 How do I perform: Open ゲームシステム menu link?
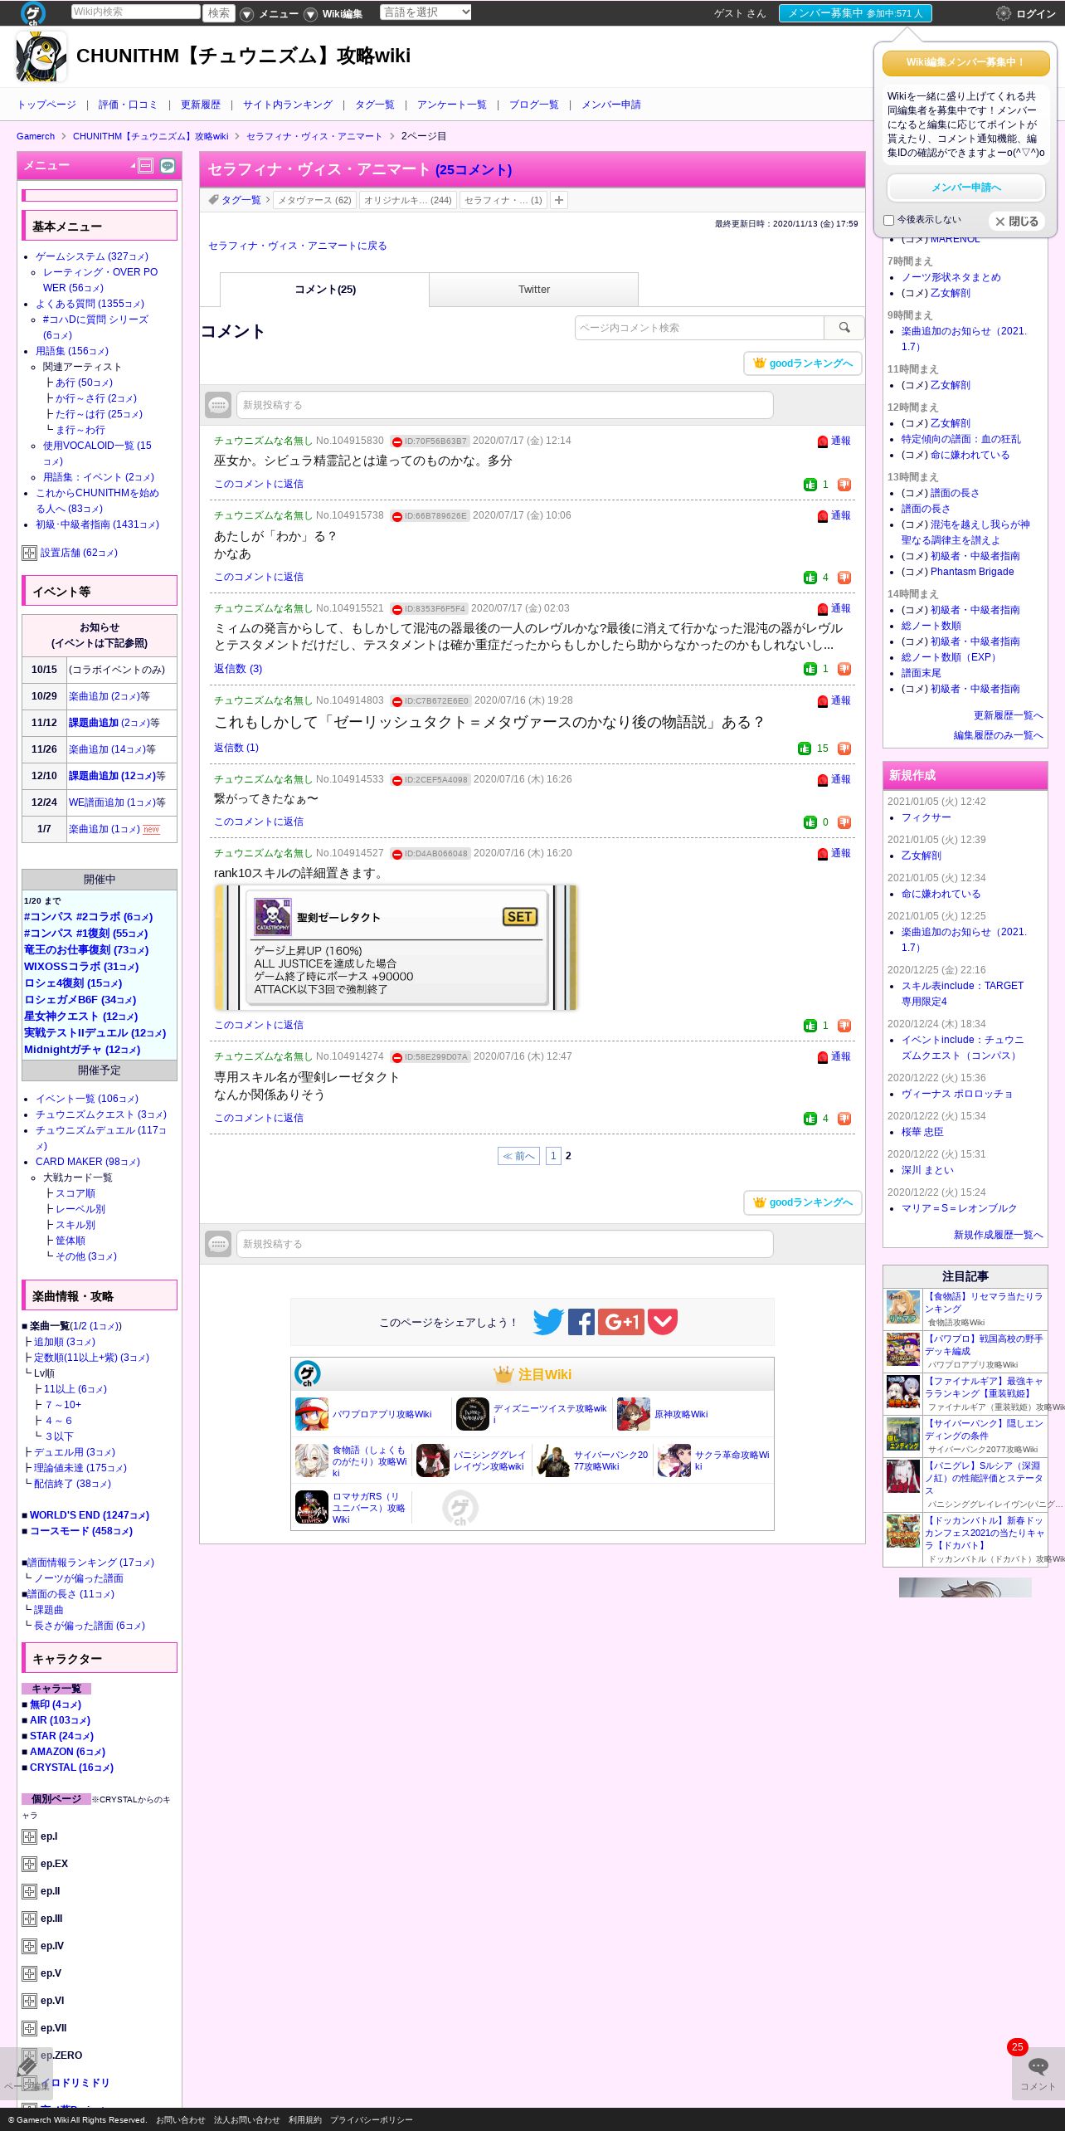pyautogui.click(x=92, y=256)
